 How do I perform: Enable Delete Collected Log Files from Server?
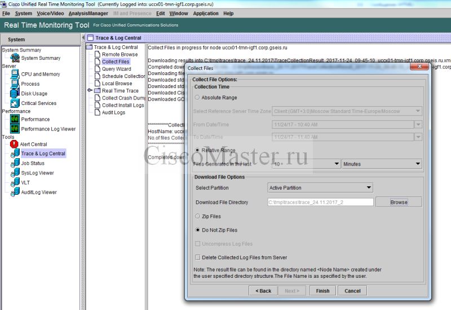tap(198, 257)
